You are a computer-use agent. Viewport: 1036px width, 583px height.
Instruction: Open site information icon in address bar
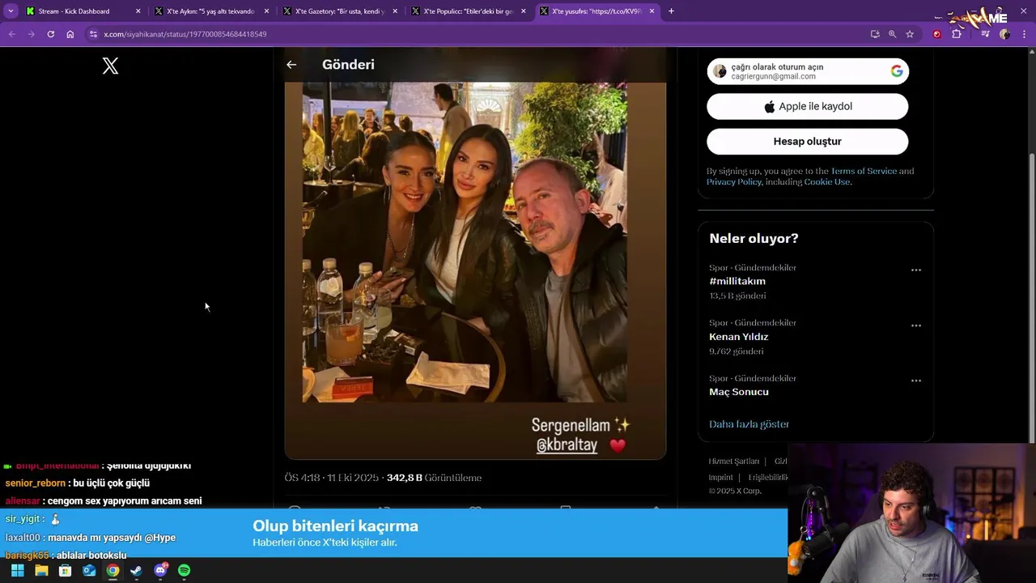pos(93,34)
